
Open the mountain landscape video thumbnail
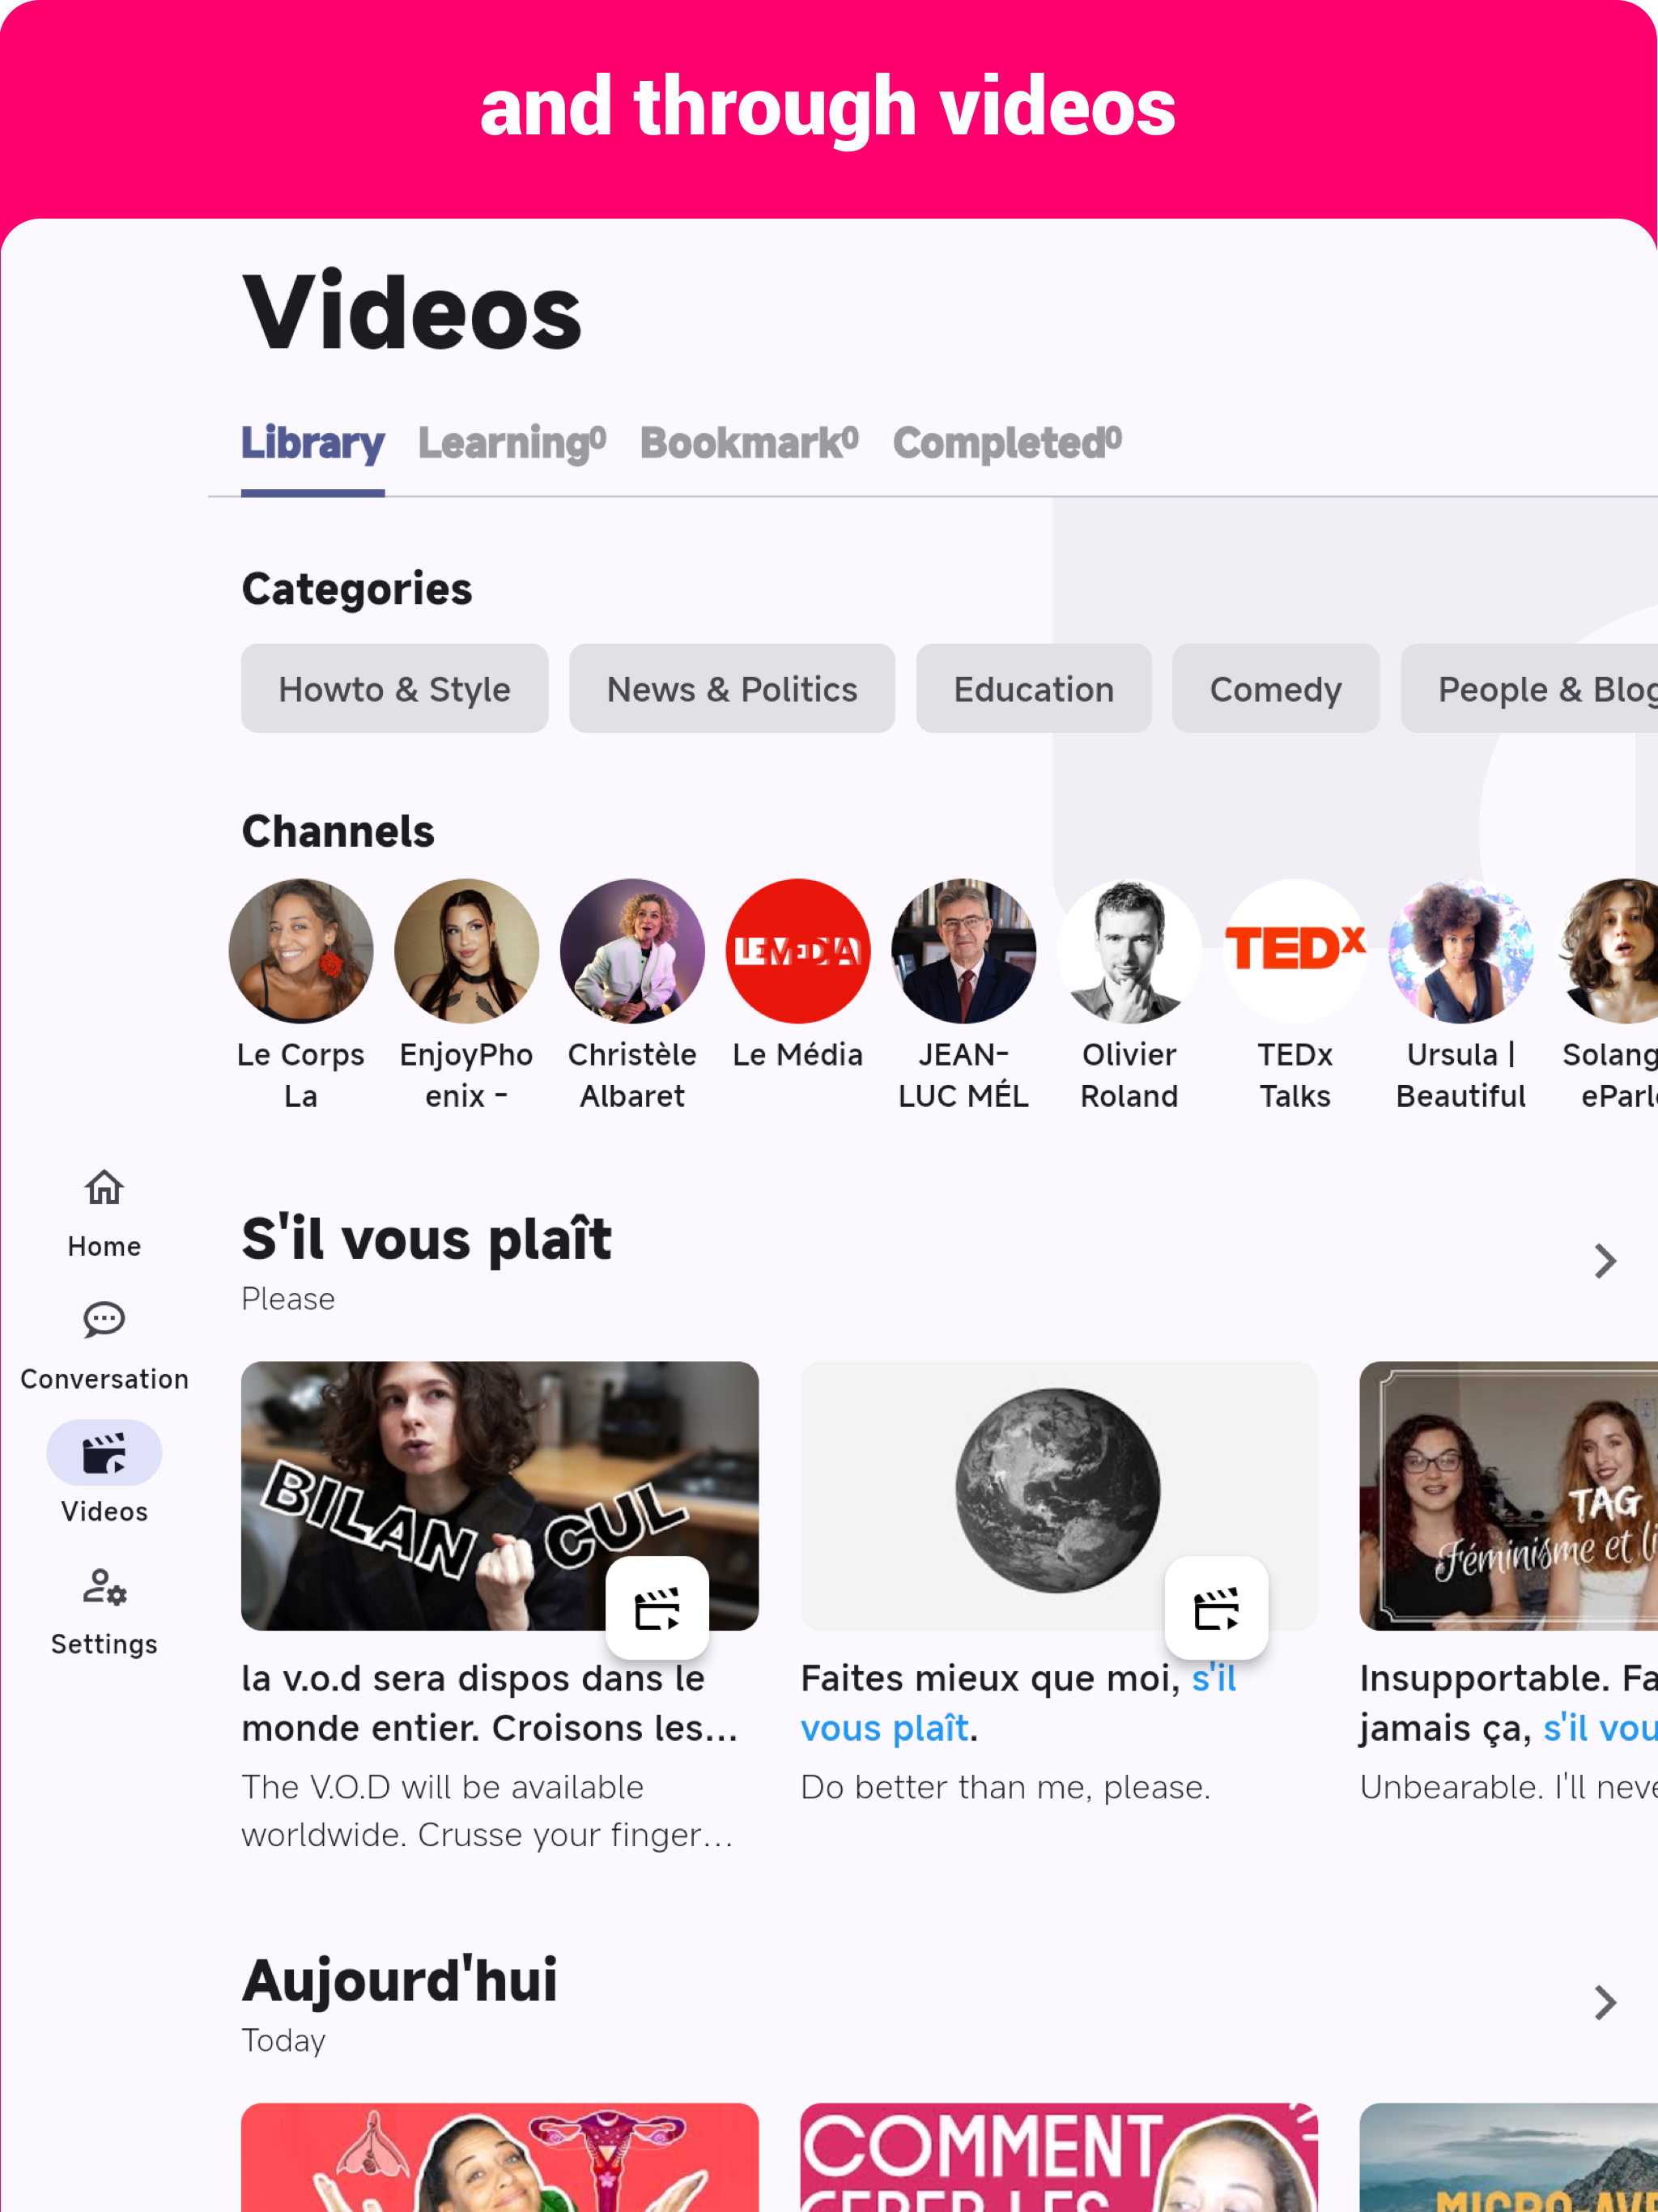(x=1508, y=2157)
